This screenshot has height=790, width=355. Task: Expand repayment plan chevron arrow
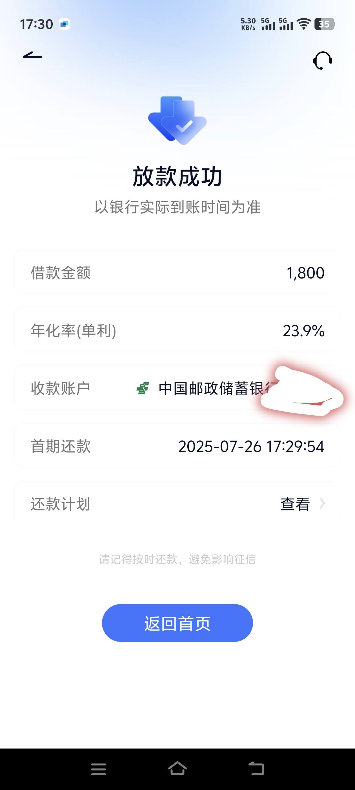[322, 504]
